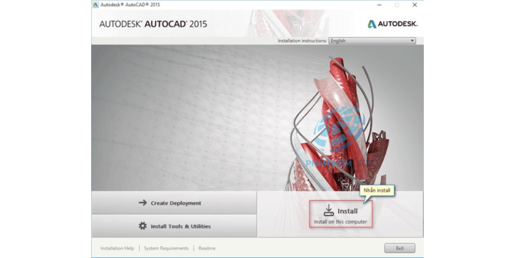
Task: Minimize the AutoCAD 2015 installer window
Action: pyautogui.click(x=379, y=5)
